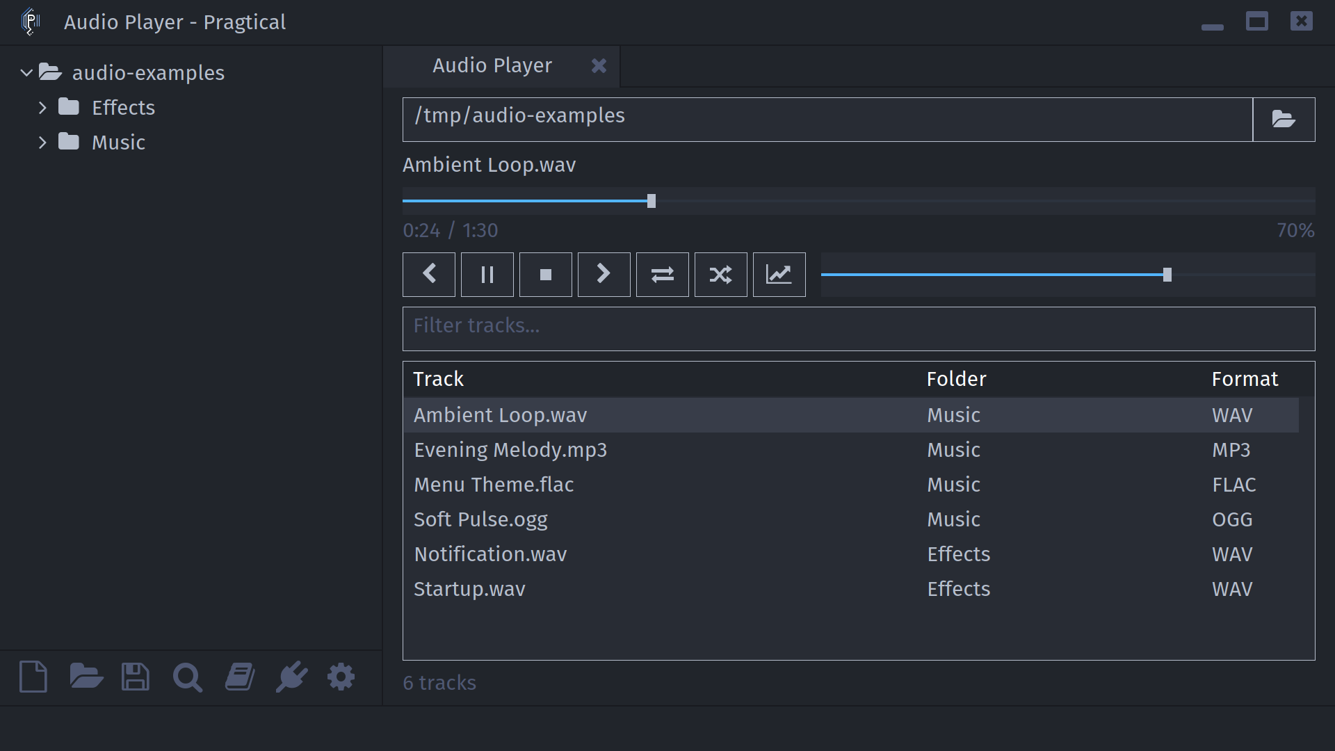Viewport: 1335px width, 751px height.
Task: Click the MP3 format cell
Action: pos(1231,450)
